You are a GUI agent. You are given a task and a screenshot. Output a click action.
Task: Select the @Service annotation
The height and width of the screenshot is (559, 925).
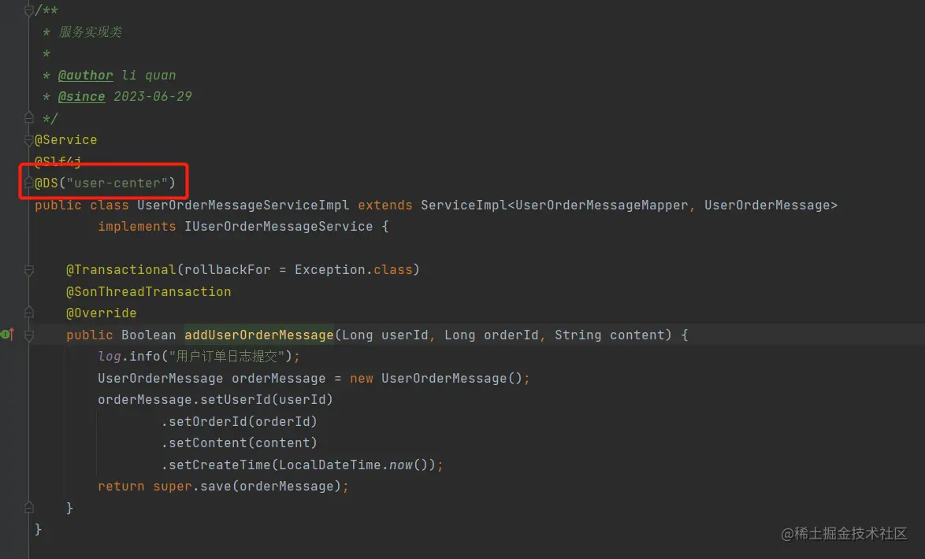[66, 140]
